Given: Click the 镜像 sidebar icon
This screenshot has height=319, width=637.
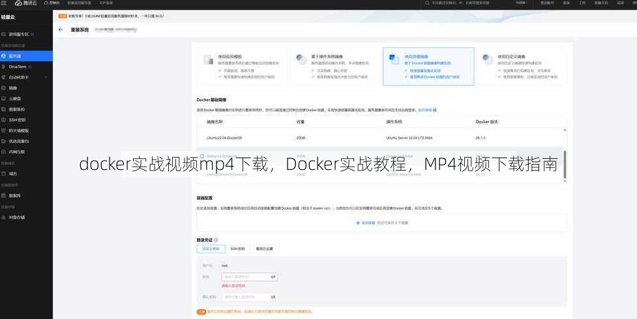Looking at the screenshot, I should [x=4, y=88].
